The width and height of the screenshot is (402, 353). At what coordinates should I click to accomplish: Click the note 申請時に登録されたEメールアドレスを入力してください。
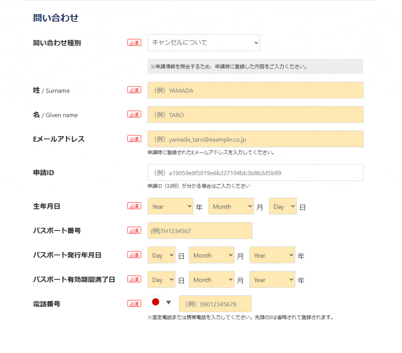coord(212,152)
